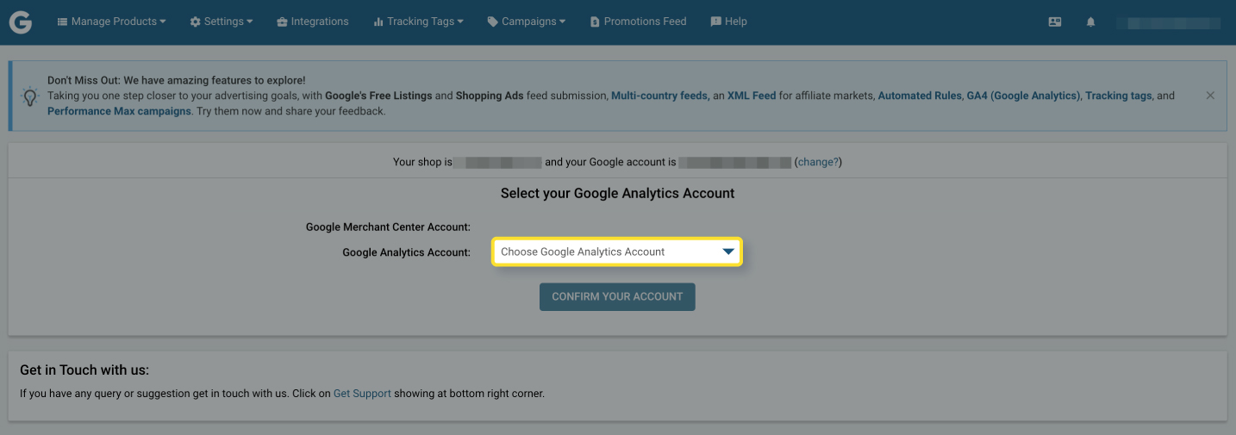The height and width of the screenshot is (435, 1236).
Task: Open the Tracking tags banner link
Action: (1118, 96)
